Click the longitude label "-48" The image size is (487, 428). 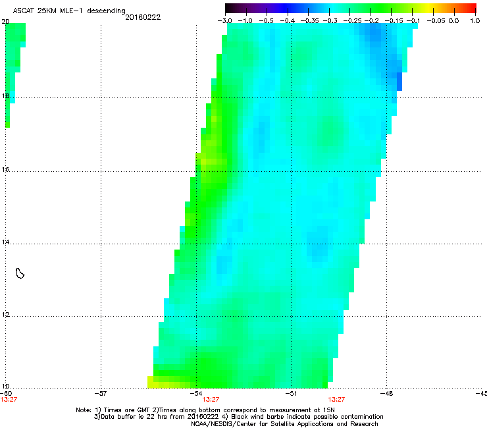(x=386, y=394)
